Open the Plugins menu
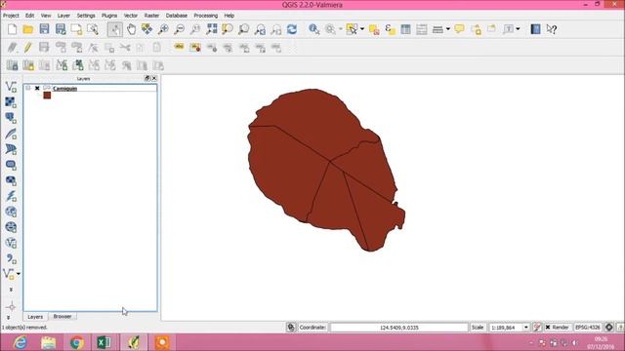Viewport: 625px width, 351px height. pyautogui.click(x=109, y=16)
